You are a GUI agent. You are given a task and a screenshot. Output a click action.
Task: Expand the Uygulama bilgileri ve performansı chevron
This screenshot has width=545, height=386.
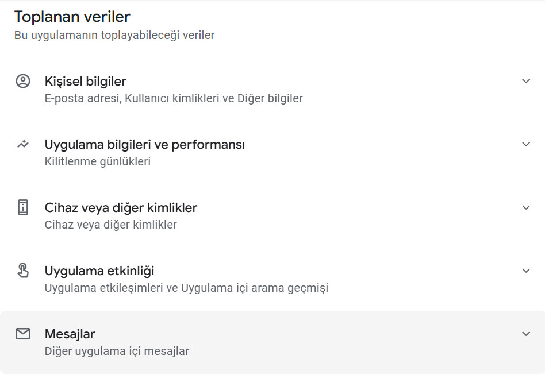coord(525,144)
